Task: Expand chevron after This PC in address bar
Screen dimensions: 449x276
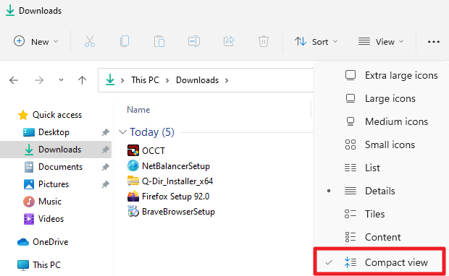Action: pyautogui.click(x=167, y=81)
